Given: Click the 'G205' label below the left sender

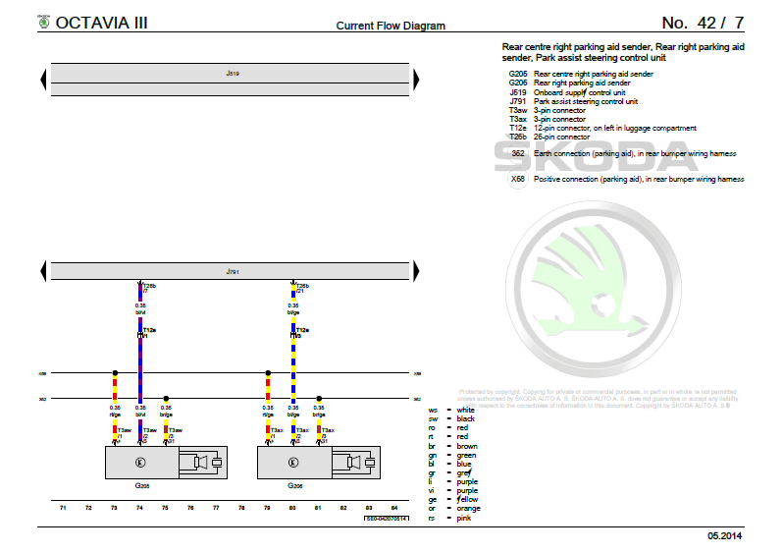Looking at the screenshot, I should tap(142, 485).
